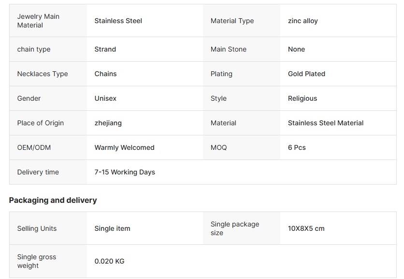Select the 'zhejiang' origin value
Viewport: 404px width, 279px height.
(108, 123)
